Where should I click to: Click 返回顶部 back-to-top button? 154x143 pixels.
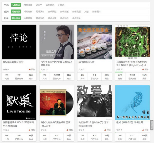152,125
